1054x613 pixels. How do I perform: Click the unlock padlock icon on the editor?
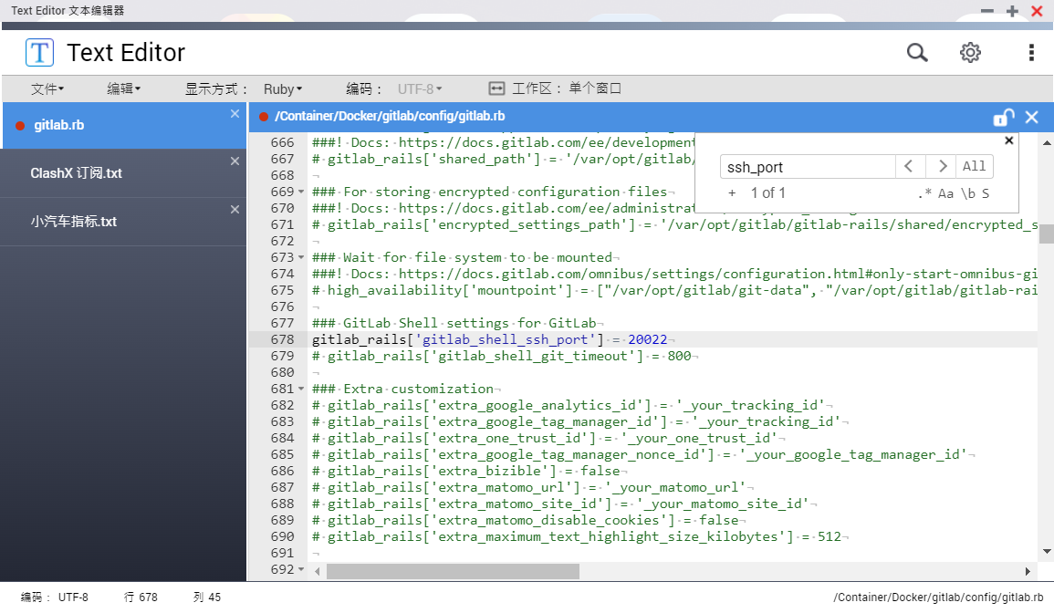[x=1003, y=117]
